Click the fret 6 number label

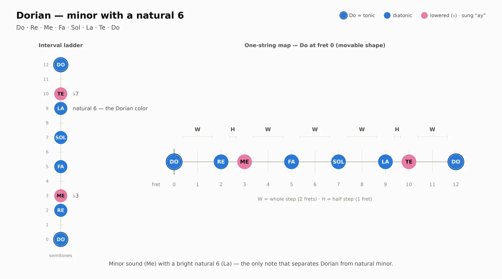(315, 184)
